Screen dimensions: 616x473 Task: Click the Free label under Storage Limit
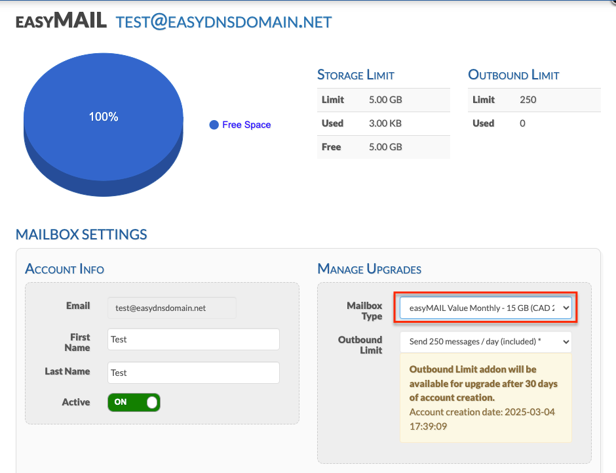(331, 147)
